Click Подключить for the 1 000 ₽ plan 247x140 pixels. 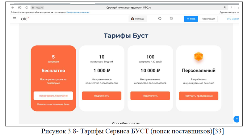pyautogui.click(x=102, y=96)
